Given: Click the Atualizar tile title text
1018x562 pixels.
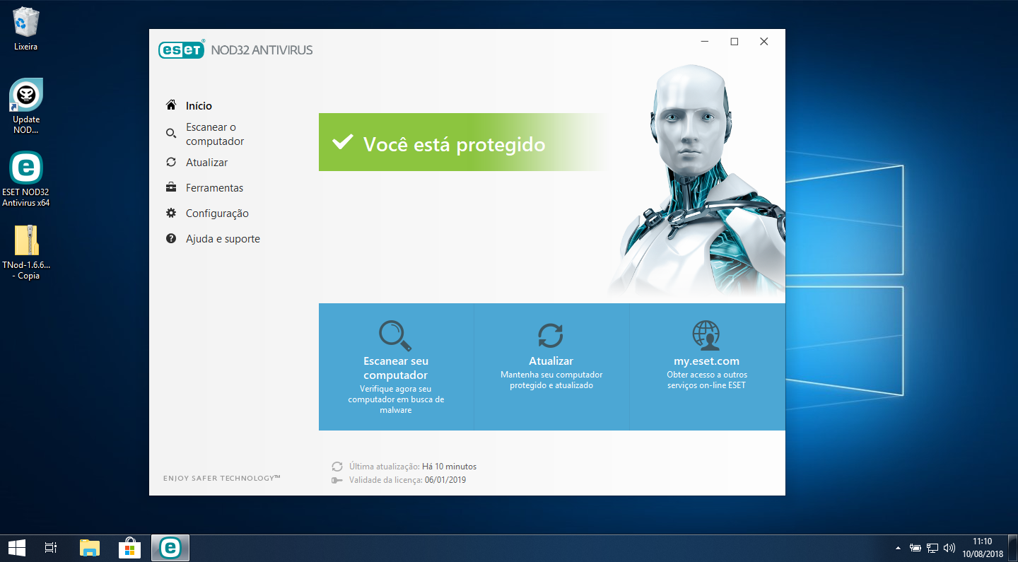Looking at the screenshot, I should pyautogui.click(x=551, y=361).
